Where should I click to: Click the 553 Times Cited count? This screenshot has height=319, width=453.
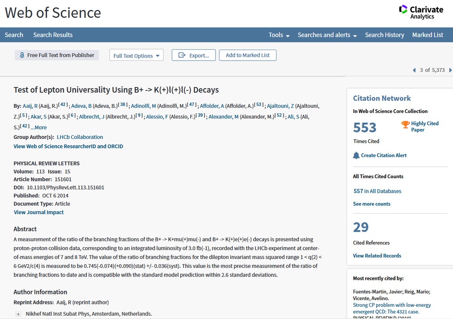point(365,128)
